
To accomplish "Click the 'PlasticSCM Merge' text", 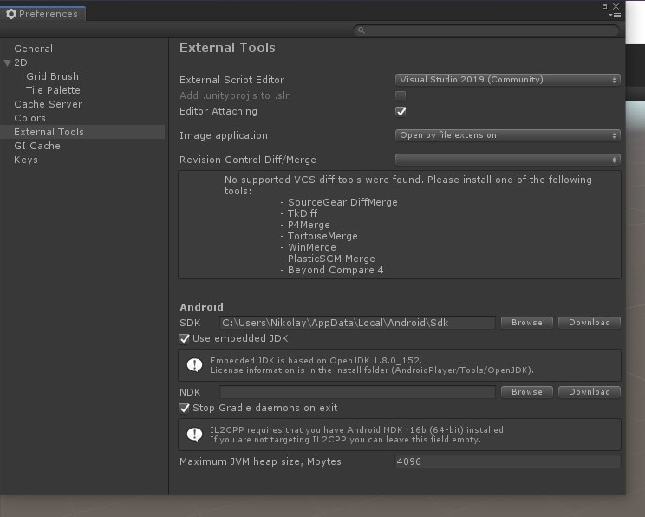I will [x=331, y=258].
